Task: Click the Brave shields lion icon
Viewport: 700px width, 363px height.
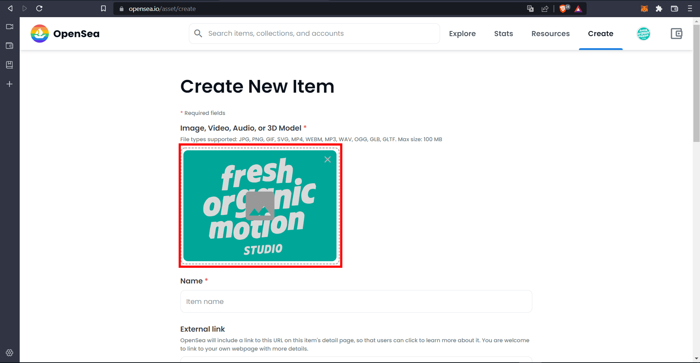Action: [x=563, y=9]
